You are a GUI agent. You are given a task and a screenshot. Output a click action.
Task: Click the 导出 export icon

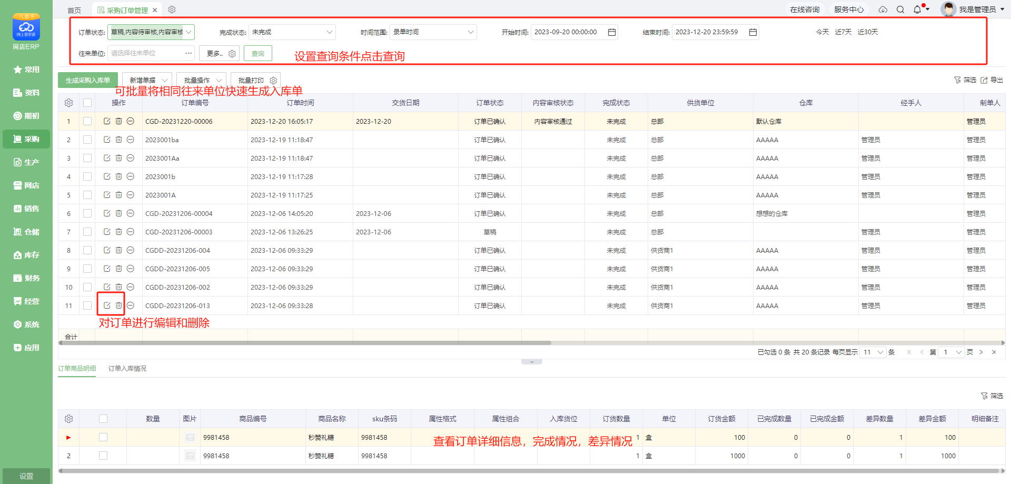coord(992,80)
